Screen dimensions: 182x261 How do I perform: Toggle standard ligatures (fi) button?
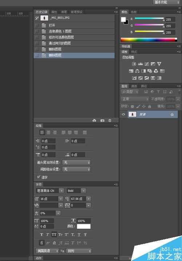pyautogui.click(x=41, y=243)
